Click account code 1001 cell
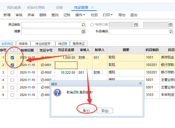This screenshot has height=128, width=175. [152, 58]
